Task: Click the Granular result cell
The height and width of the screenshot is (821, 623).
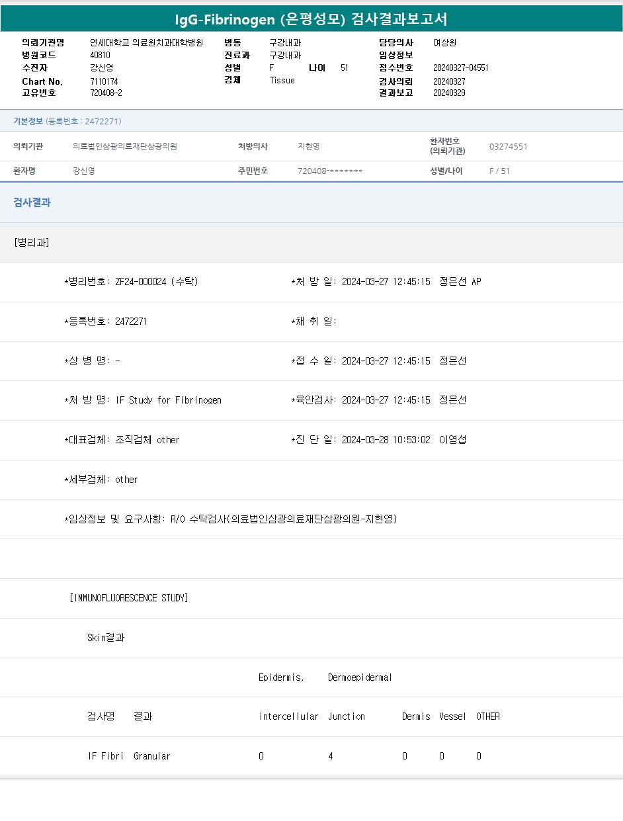Action: click(151, 756)
